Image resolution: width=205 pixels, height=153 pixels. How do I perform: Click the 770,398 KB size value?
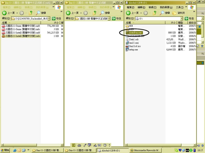53,26
